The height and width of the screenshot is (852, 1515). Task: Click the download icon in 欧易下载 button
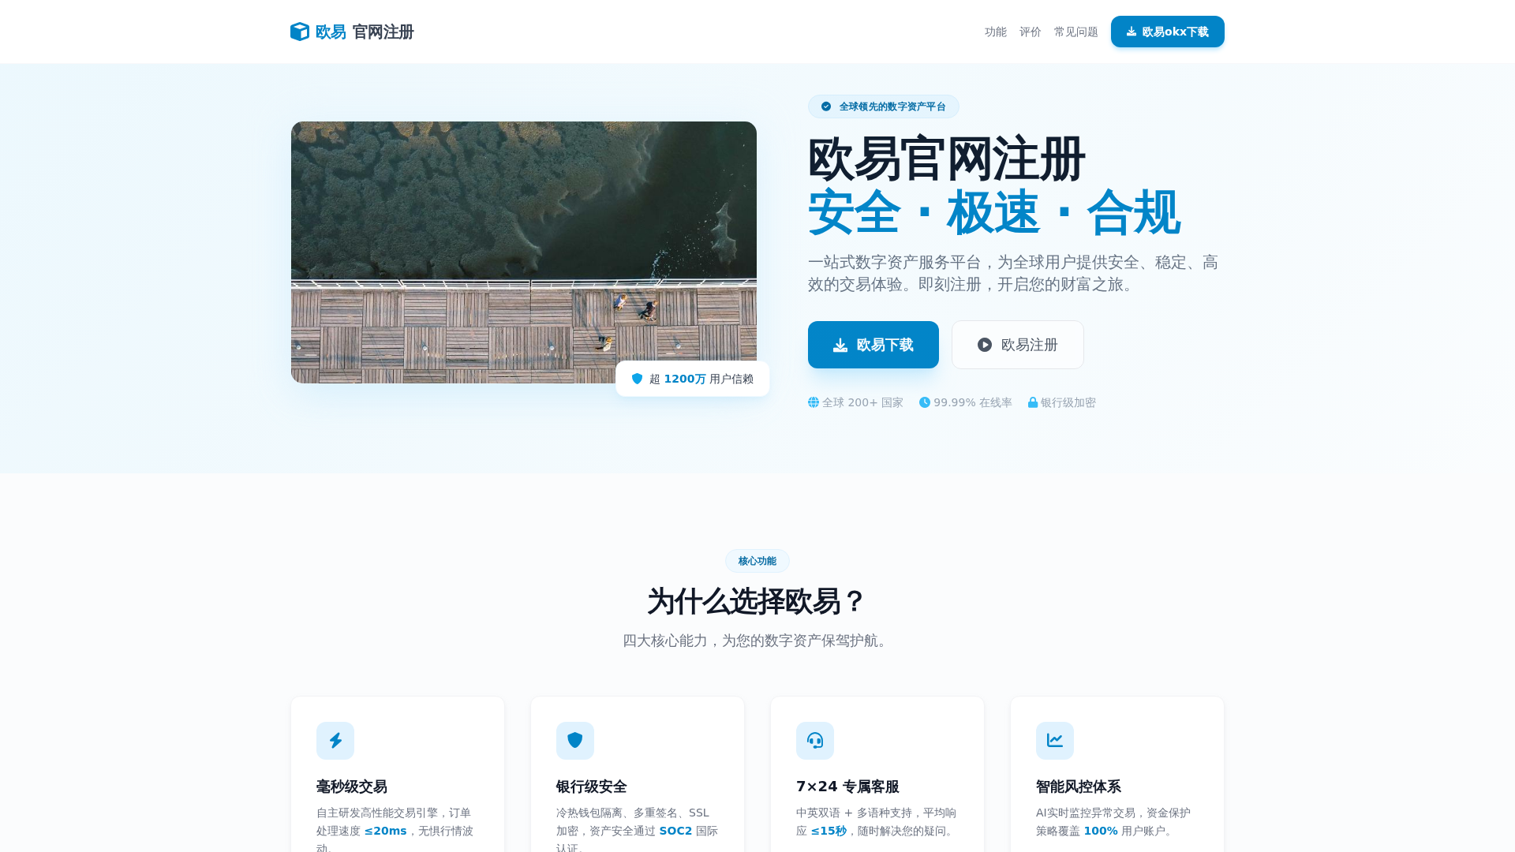click(x=840, y=345)
